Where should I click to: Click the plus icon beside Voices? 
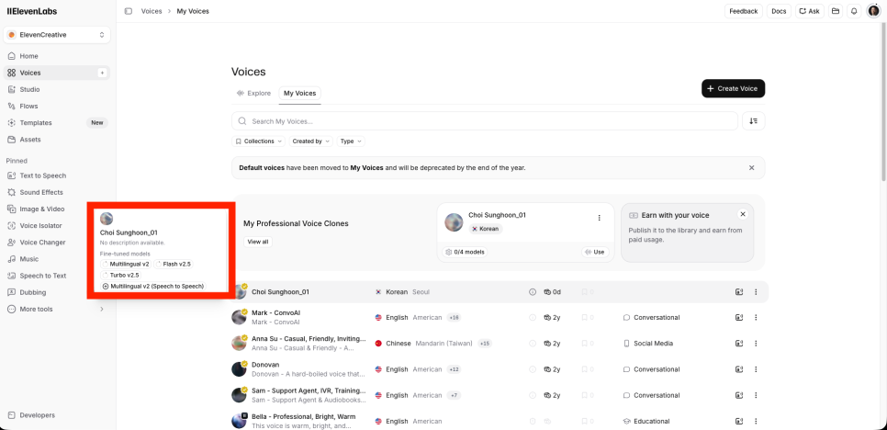tap(102, 73)
